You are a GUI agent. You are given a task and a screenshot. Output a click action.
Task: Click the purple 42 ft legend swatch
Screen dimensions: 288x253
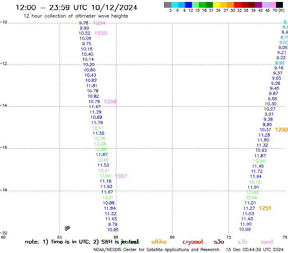[x=258, y=5]
